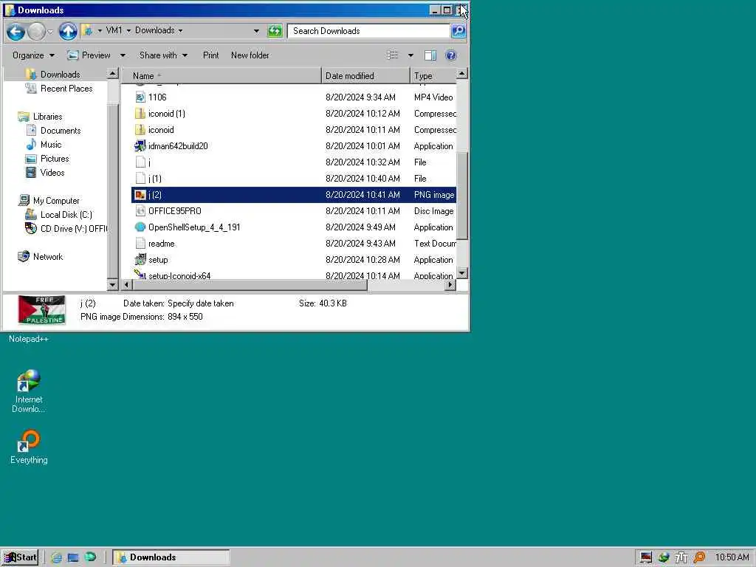Select the iconoid (1) compressed folder
Image resolution: width=756 pixels, height=567 pixels.
(293, 113)
